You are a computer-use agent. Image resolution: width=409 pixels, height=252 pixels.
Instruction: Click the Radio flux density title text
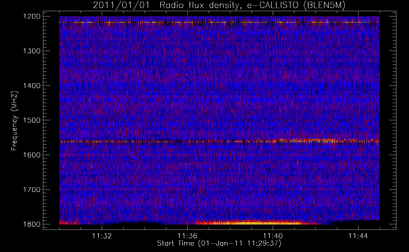tap(199, 5)
